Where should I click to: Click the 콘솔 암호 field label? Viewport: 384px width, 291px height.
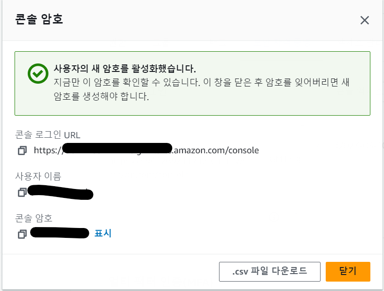34,218
